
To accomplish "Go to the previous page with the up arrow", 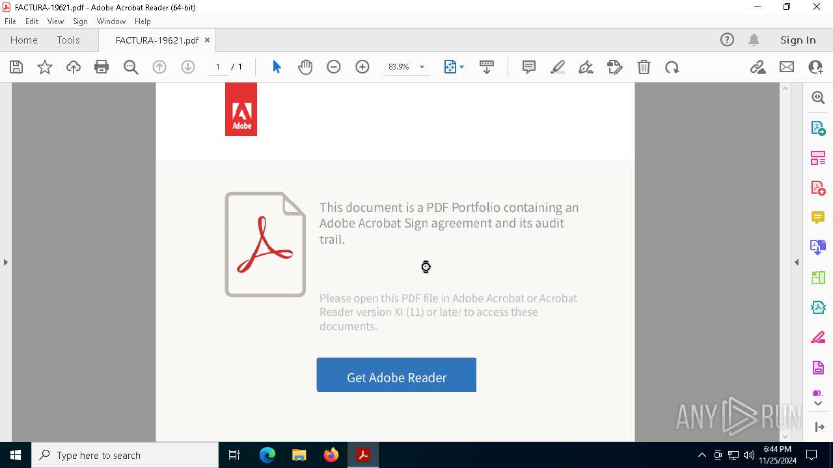I will (159, 67).
